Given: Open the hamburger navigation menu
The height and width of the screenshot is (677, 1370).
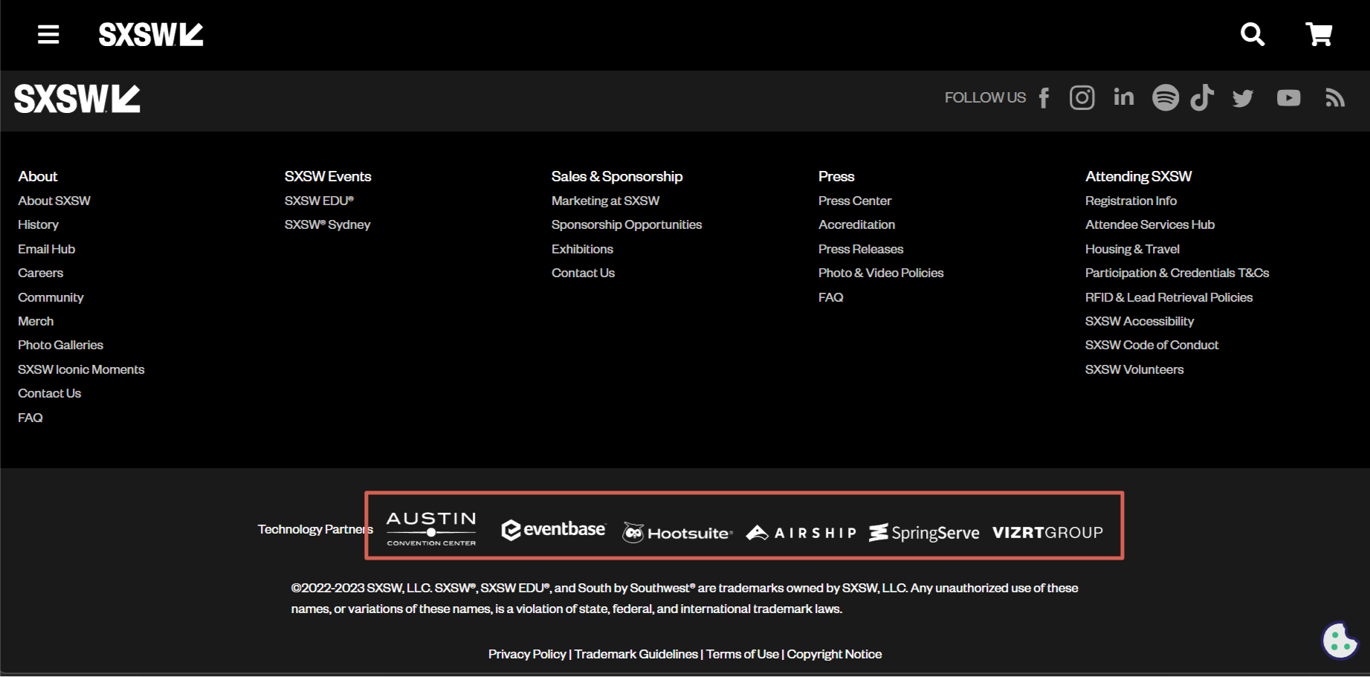Looking at the screenshot, I should pyautogui.click(x=48, y=34).
